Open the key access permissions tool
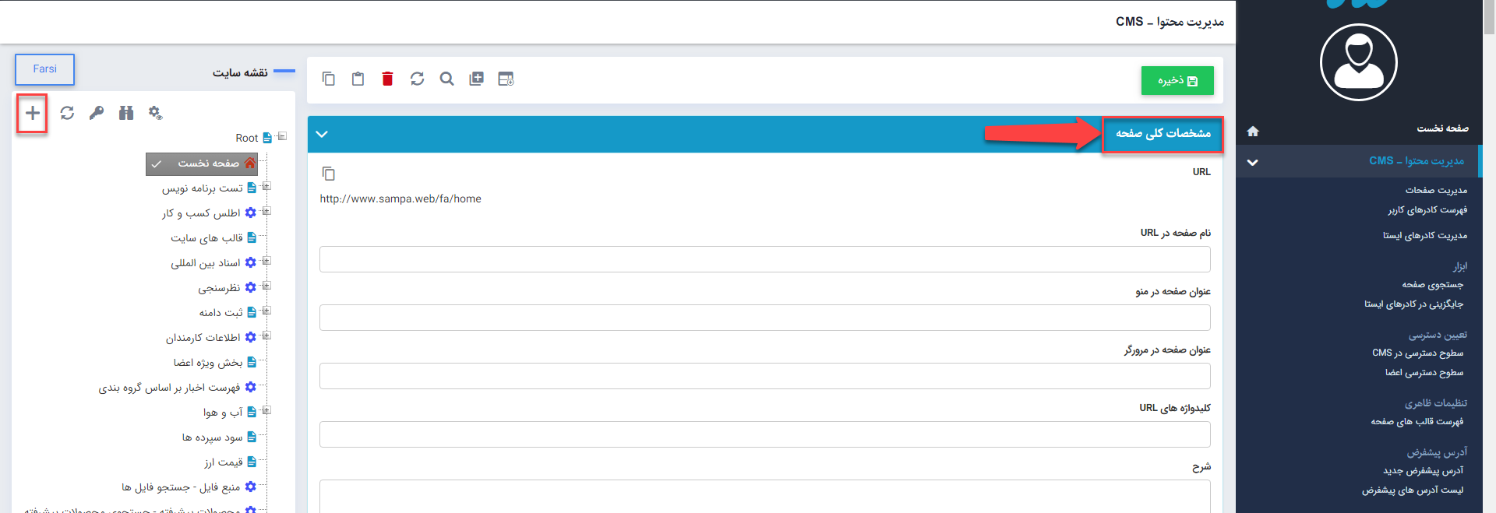The width and height of the screenshot is (1496, 513). coord(97,114)
